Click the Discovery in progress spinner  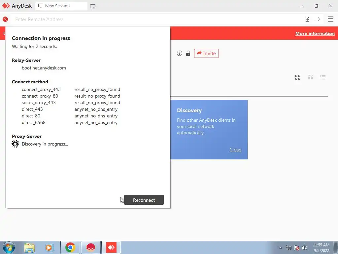click(15, 144)
